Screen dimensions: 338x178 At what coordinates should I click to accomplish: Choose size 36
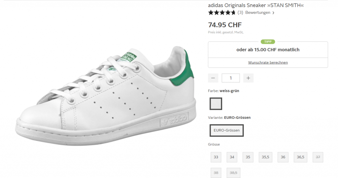283,157
